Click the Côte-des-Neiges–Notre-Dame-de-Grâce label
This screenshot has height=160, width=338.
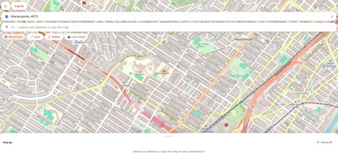point(97,66)
